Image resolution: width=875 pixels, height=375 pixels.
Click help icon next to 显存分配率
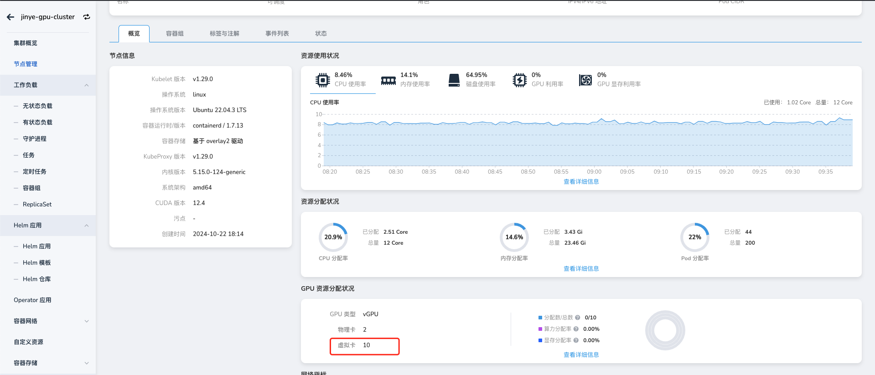pos(576,340)
